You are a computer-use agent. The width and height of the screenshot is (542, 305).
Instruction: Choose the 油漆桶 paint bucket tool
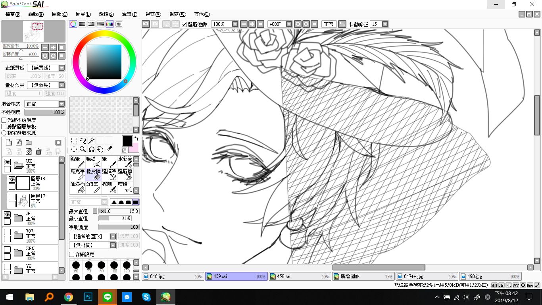tap(77, 187)
